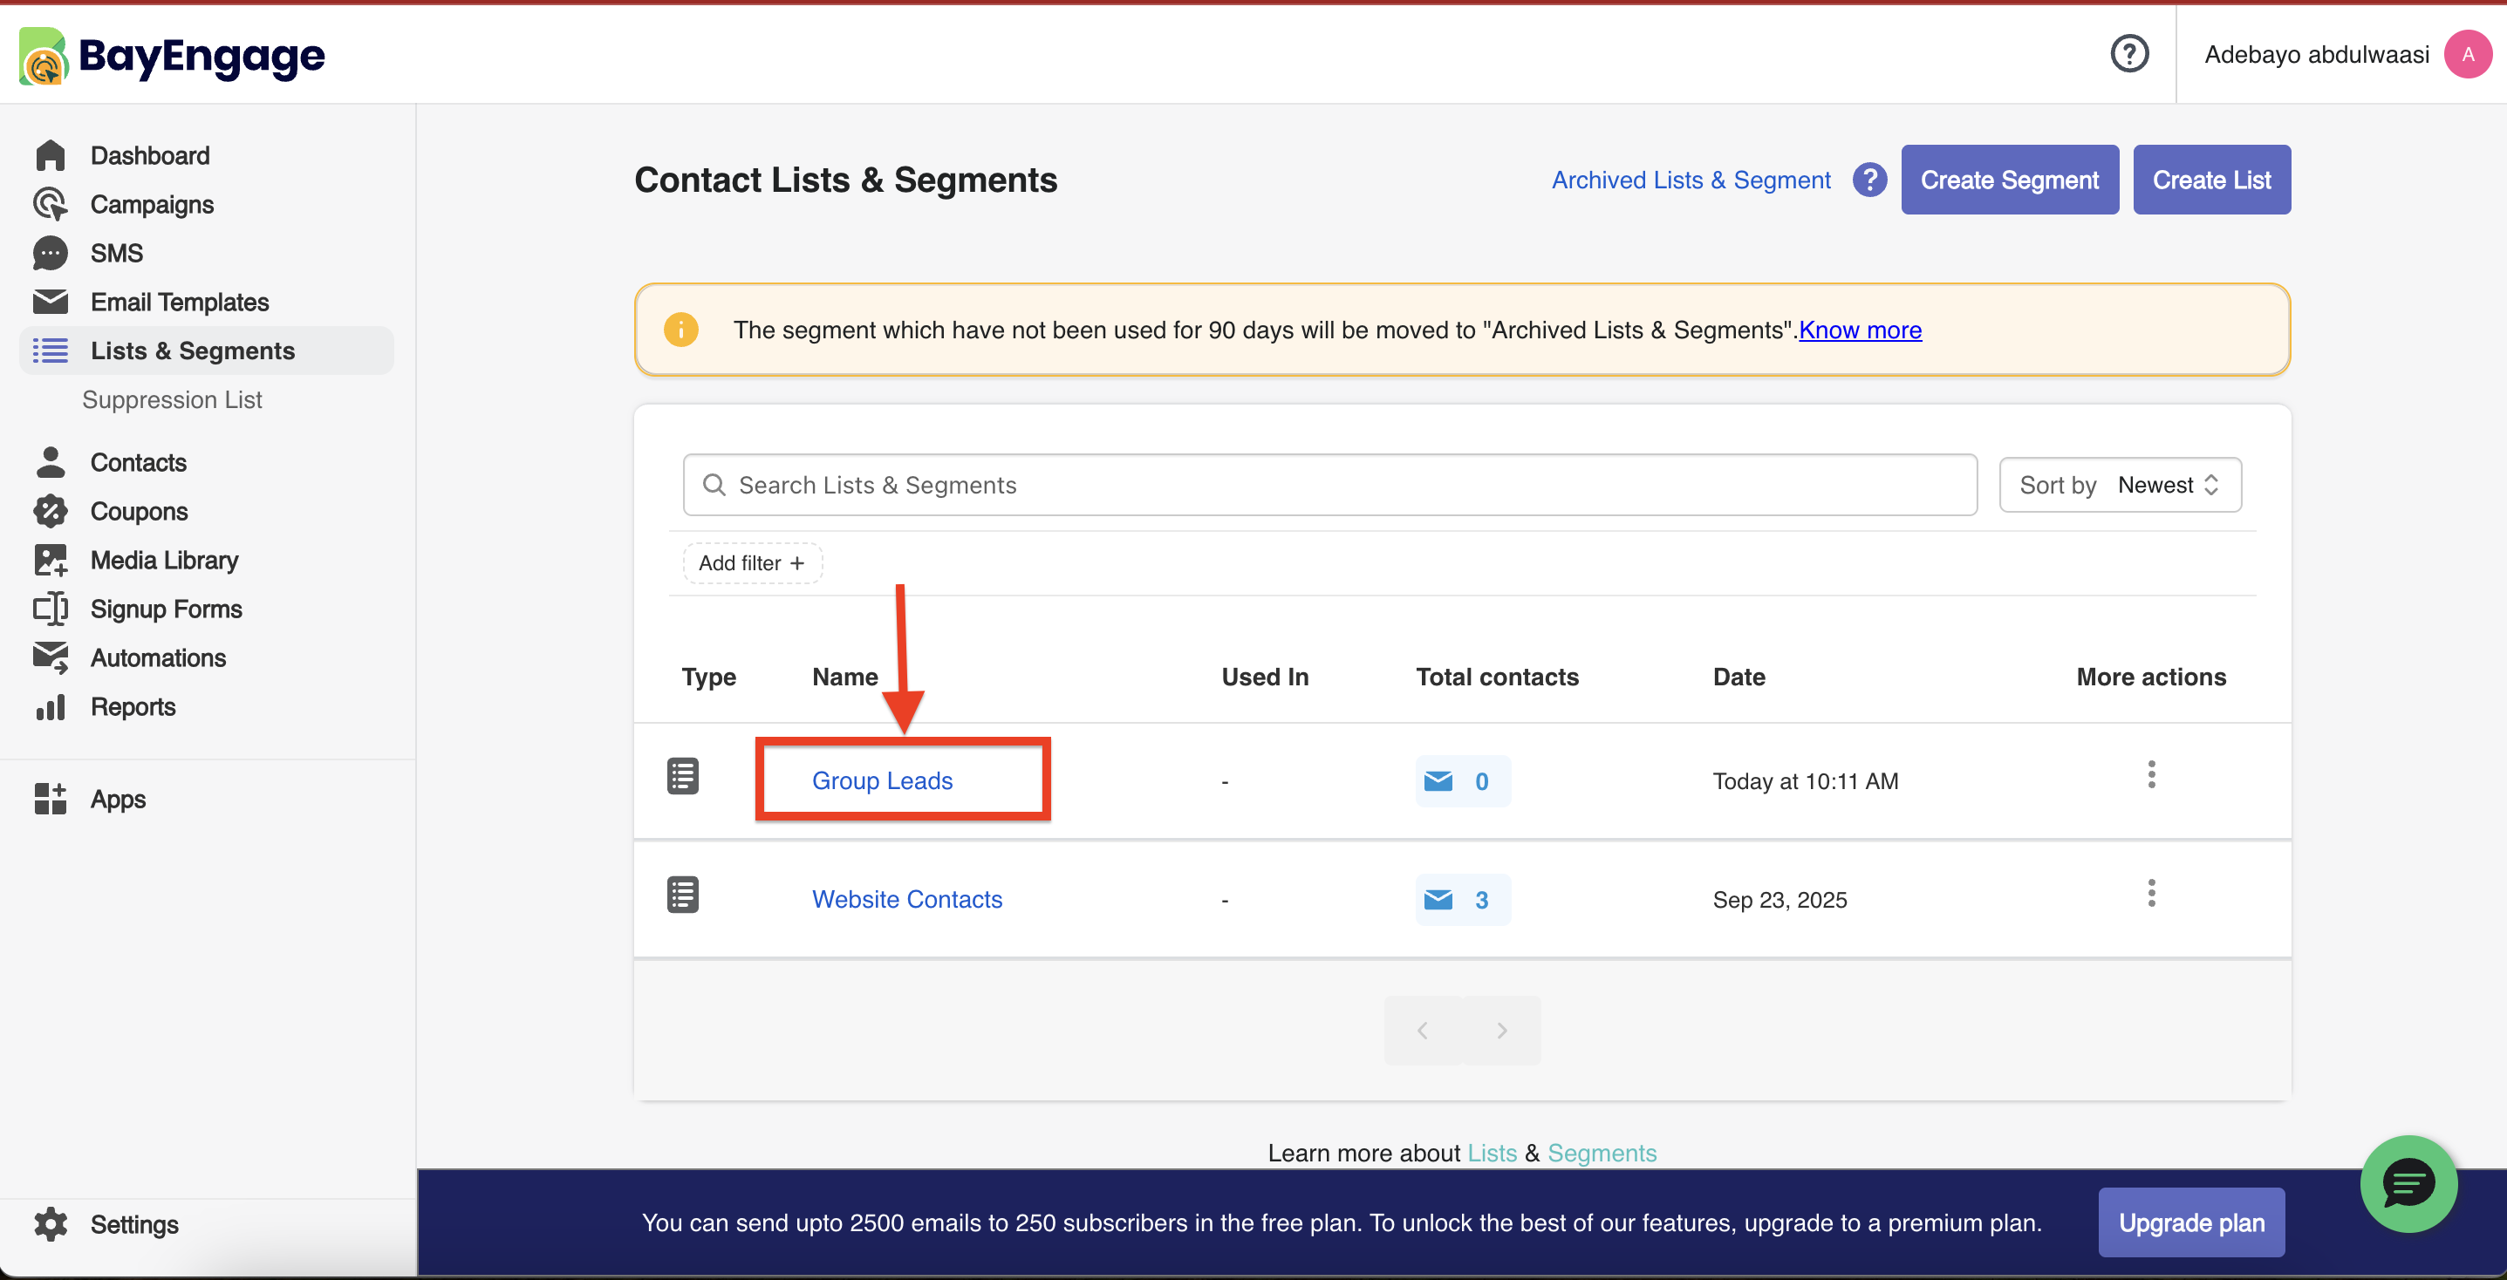Open the Group Leads list link

(882, 781)
